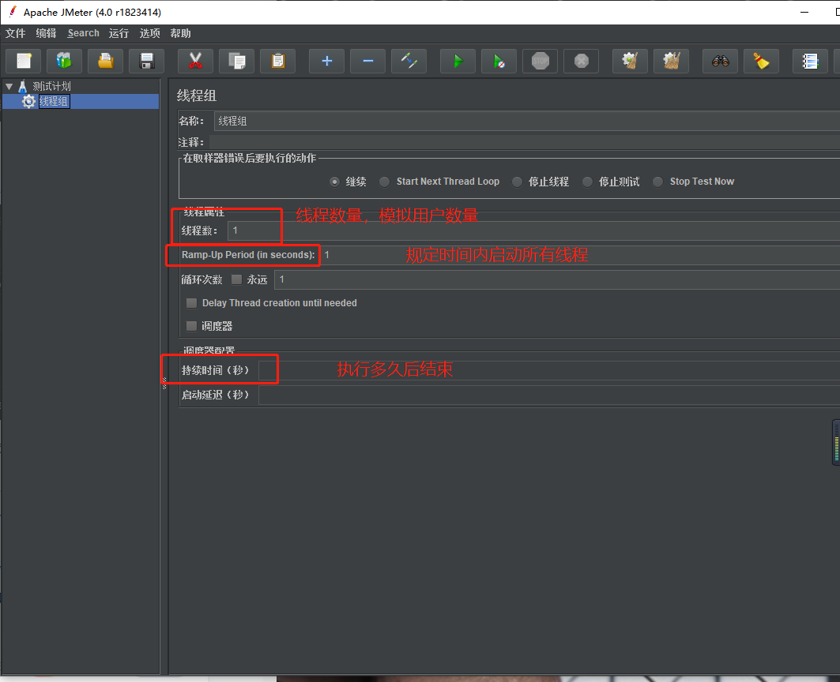840x682 pixels.
Task: Select Start Next Thread Loop option
Action: [385, 182]
